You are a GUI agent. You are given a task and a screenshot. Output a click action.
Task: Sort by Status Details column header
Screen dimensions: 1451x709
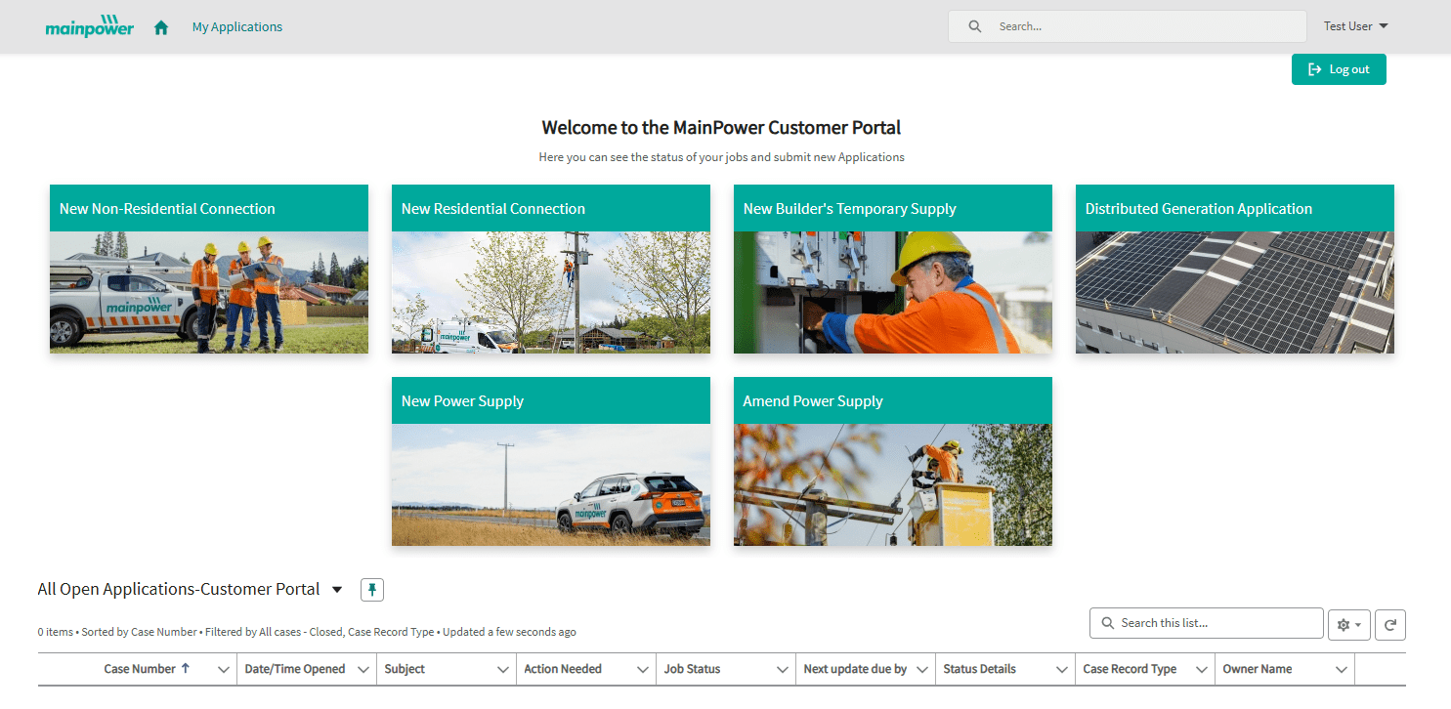979,669
